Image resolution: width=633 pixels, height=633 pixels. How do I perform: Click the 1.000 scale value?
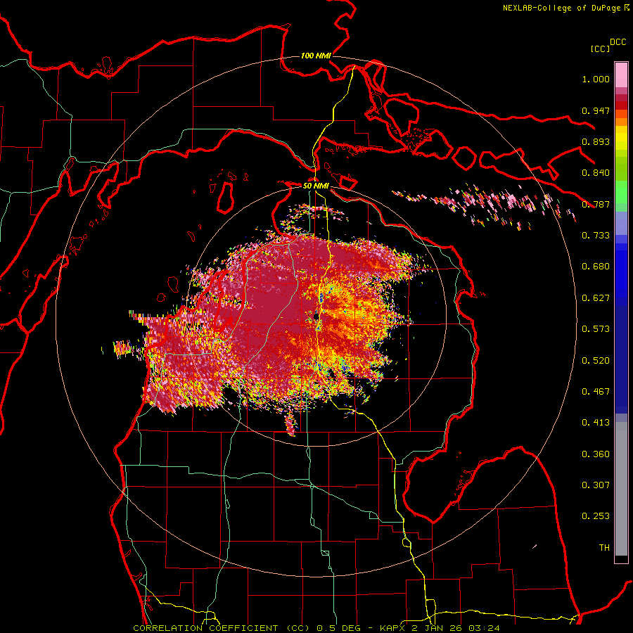[x=596, y=79]
